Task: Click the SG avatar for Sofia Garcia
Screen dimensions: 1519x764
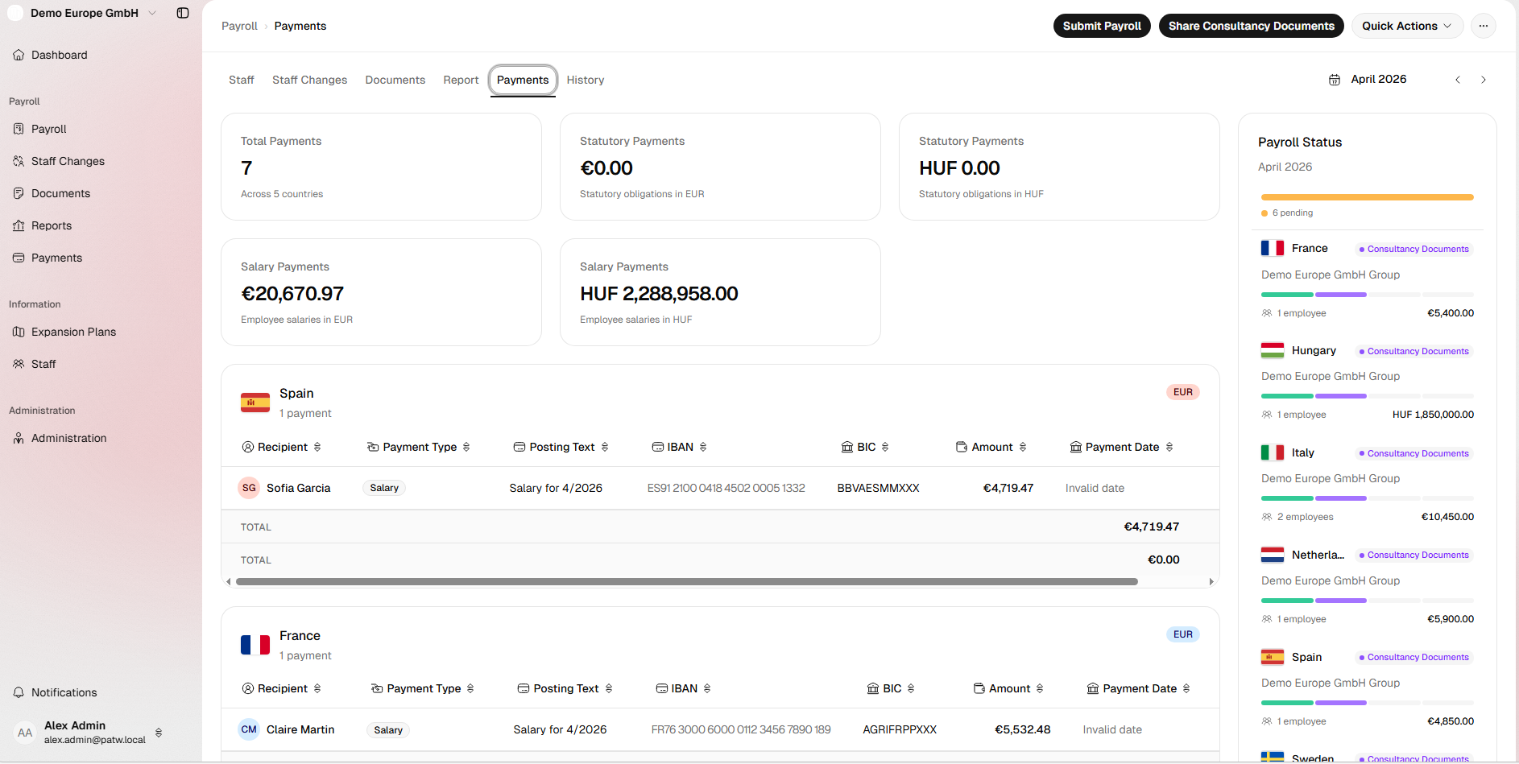Action: click(x=249, y=488)
